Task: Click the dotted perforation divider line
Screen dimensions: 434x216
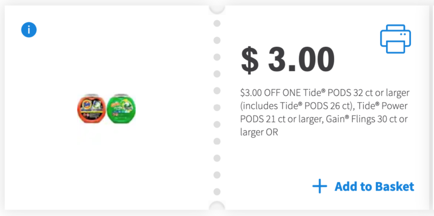Action: tap(217, 108)
